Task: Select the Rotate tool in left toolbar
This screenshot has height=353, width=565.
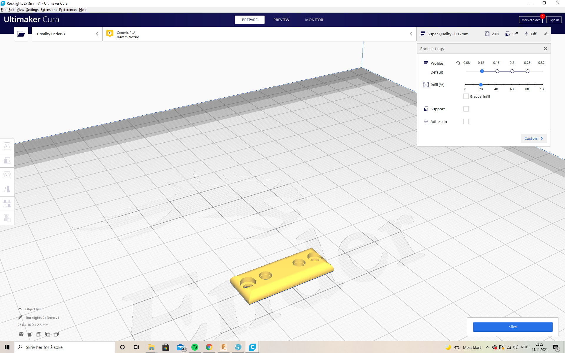Action: point(7,175)
